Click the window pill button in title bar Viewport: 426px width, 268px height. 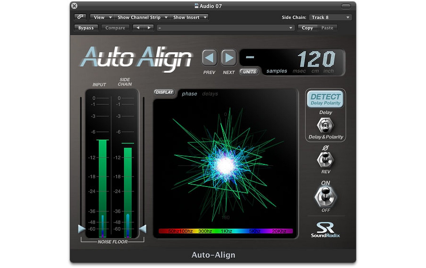coord(346,6)
